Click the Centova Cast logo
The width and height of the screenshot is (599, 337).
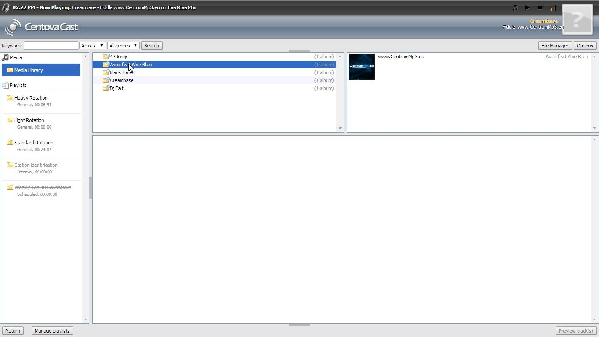point(41,27)
